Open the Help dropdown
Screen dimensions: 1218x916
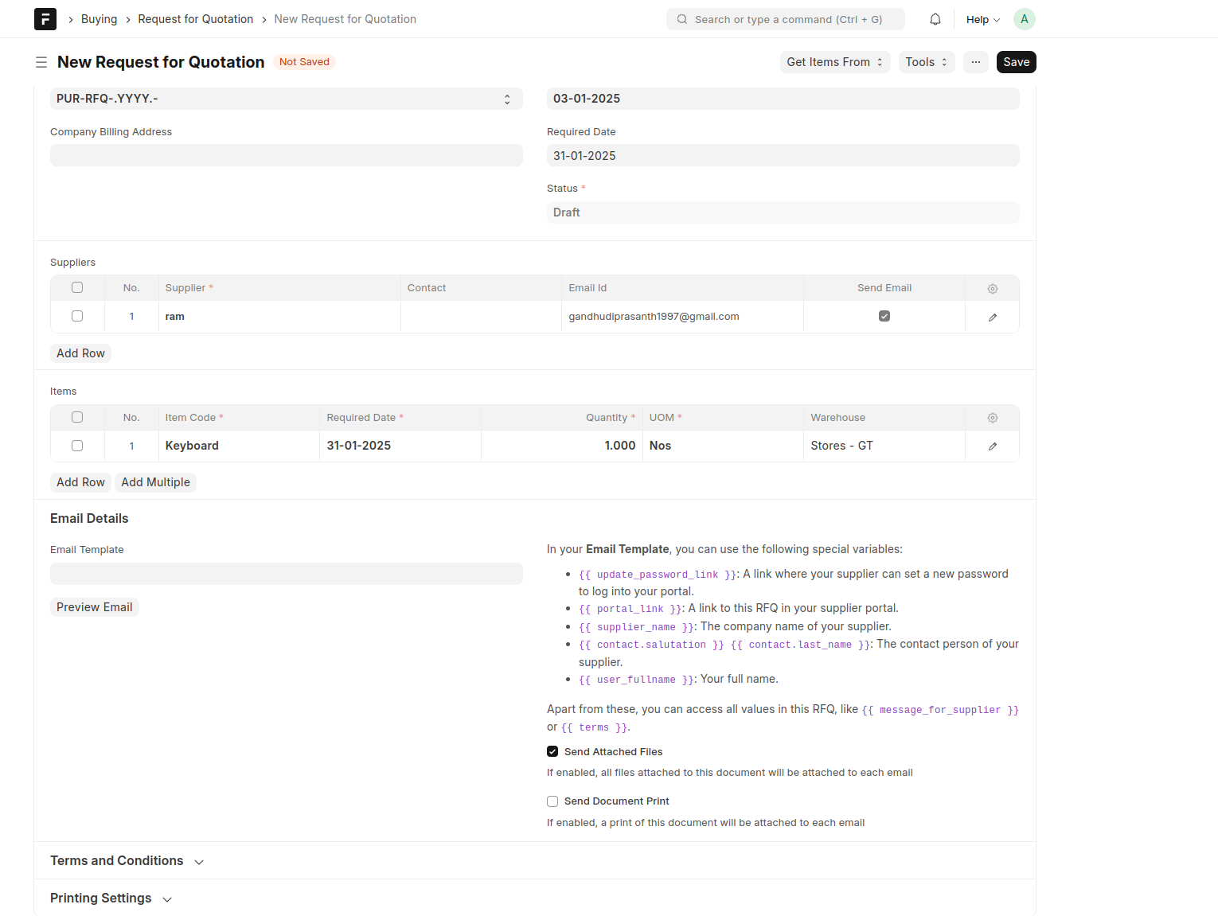point(983,19)
